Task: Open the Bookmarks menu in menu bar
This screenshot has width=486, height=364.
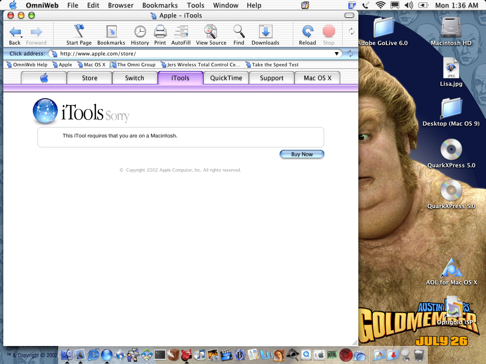Action: tap(160, 5)
